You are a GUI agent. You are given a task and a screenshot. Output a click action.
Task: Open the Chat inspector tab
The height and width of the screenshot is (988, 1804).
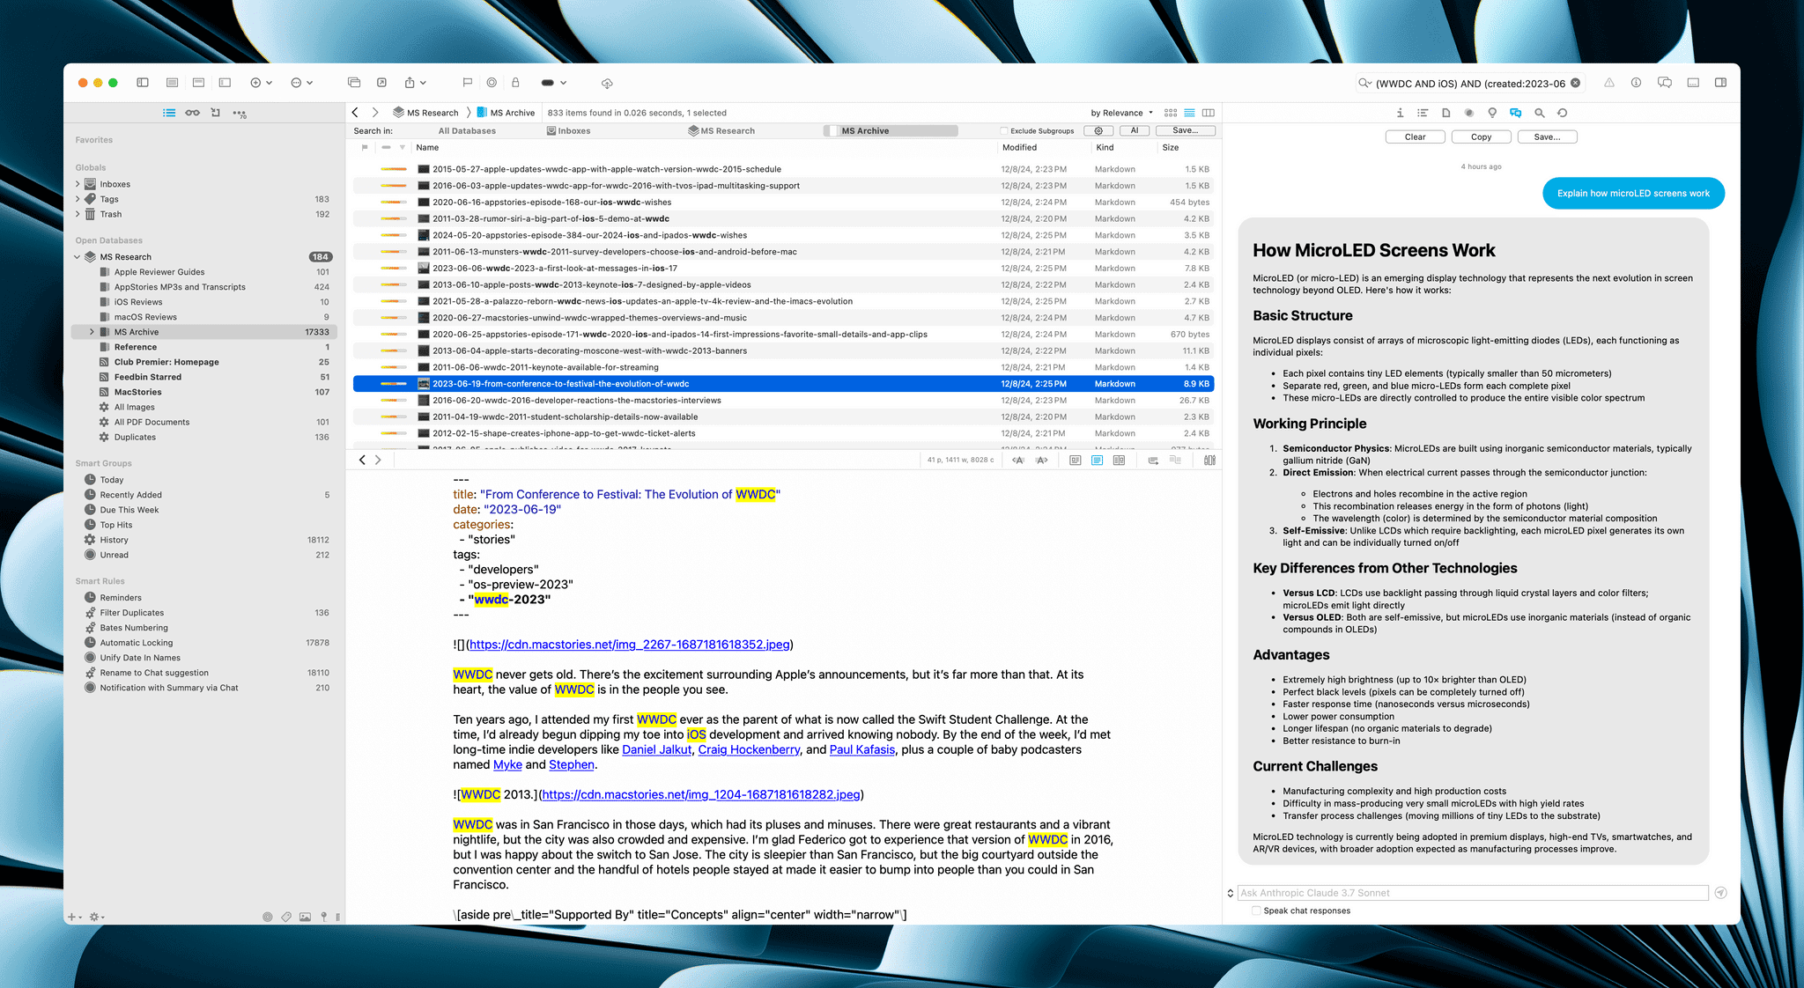click(x=1515, y=113)
